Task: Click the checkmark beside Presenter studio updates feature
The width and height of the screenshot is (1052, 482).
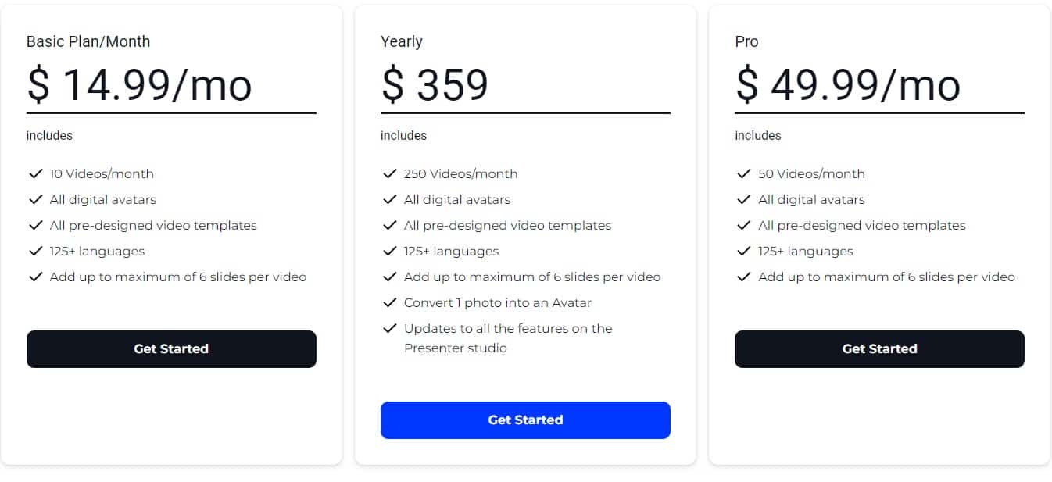Action: coord(391,328)
